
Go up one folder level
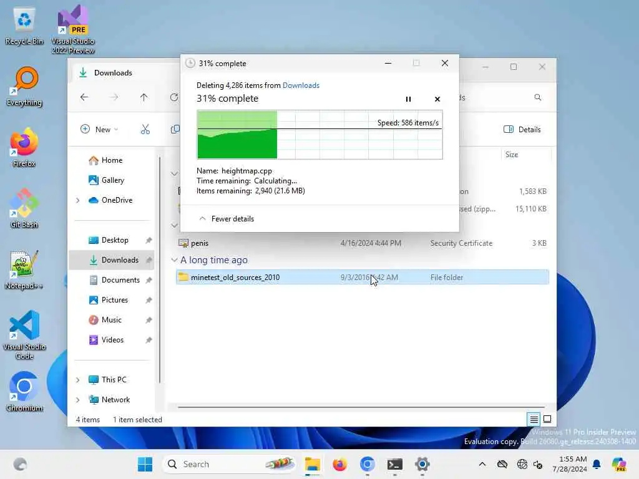(144, 97)
